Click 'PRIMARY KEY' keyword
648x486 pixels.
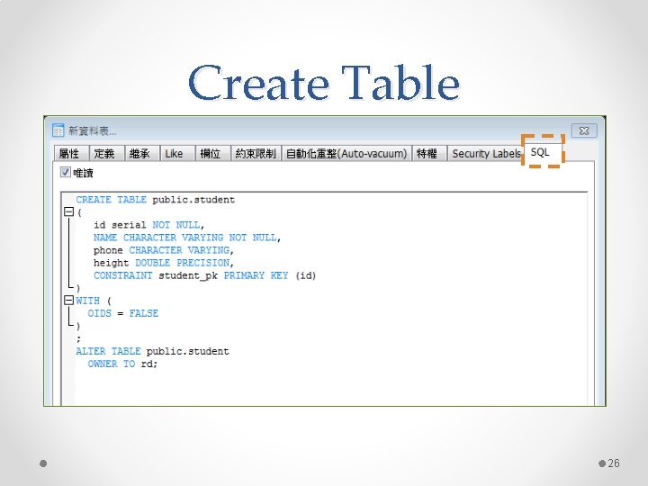tap(256, 275)
